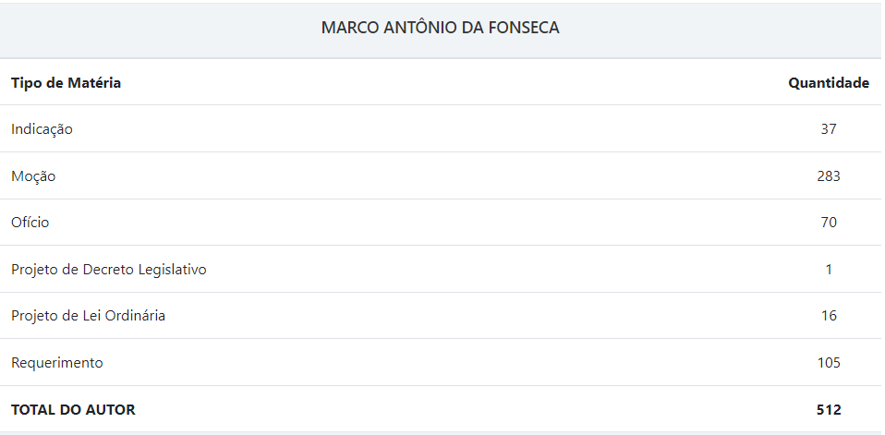
Task: Click the Moção quantity 283
Action: (829, 175)
